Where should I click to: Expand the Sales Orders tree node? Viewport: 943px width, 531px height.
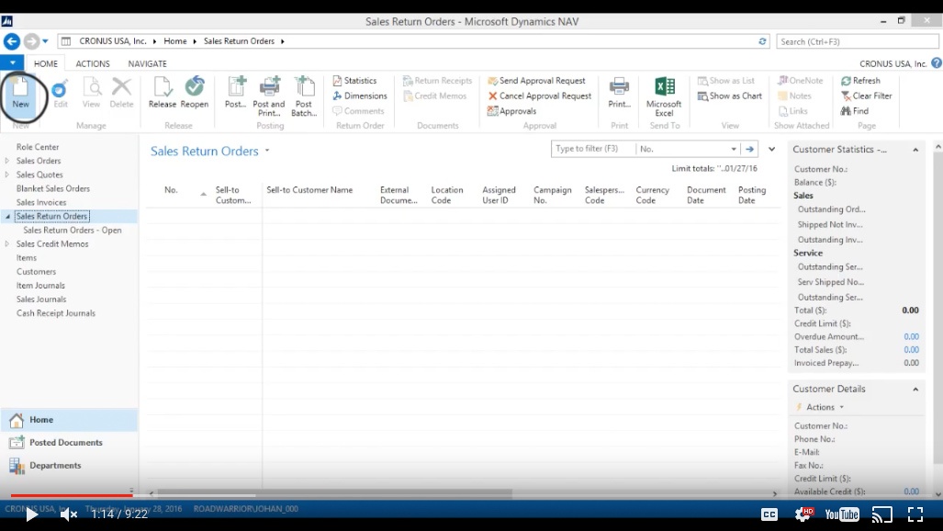click(x=7, y=161)
